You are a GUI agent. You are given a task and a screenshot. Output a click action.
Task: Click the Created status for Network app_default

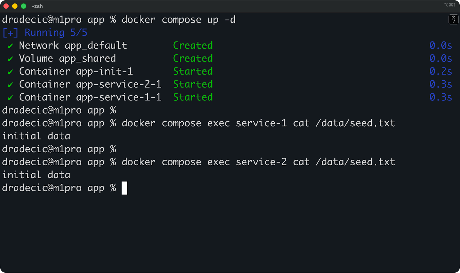pyautogui.click(x=193, y=45)
